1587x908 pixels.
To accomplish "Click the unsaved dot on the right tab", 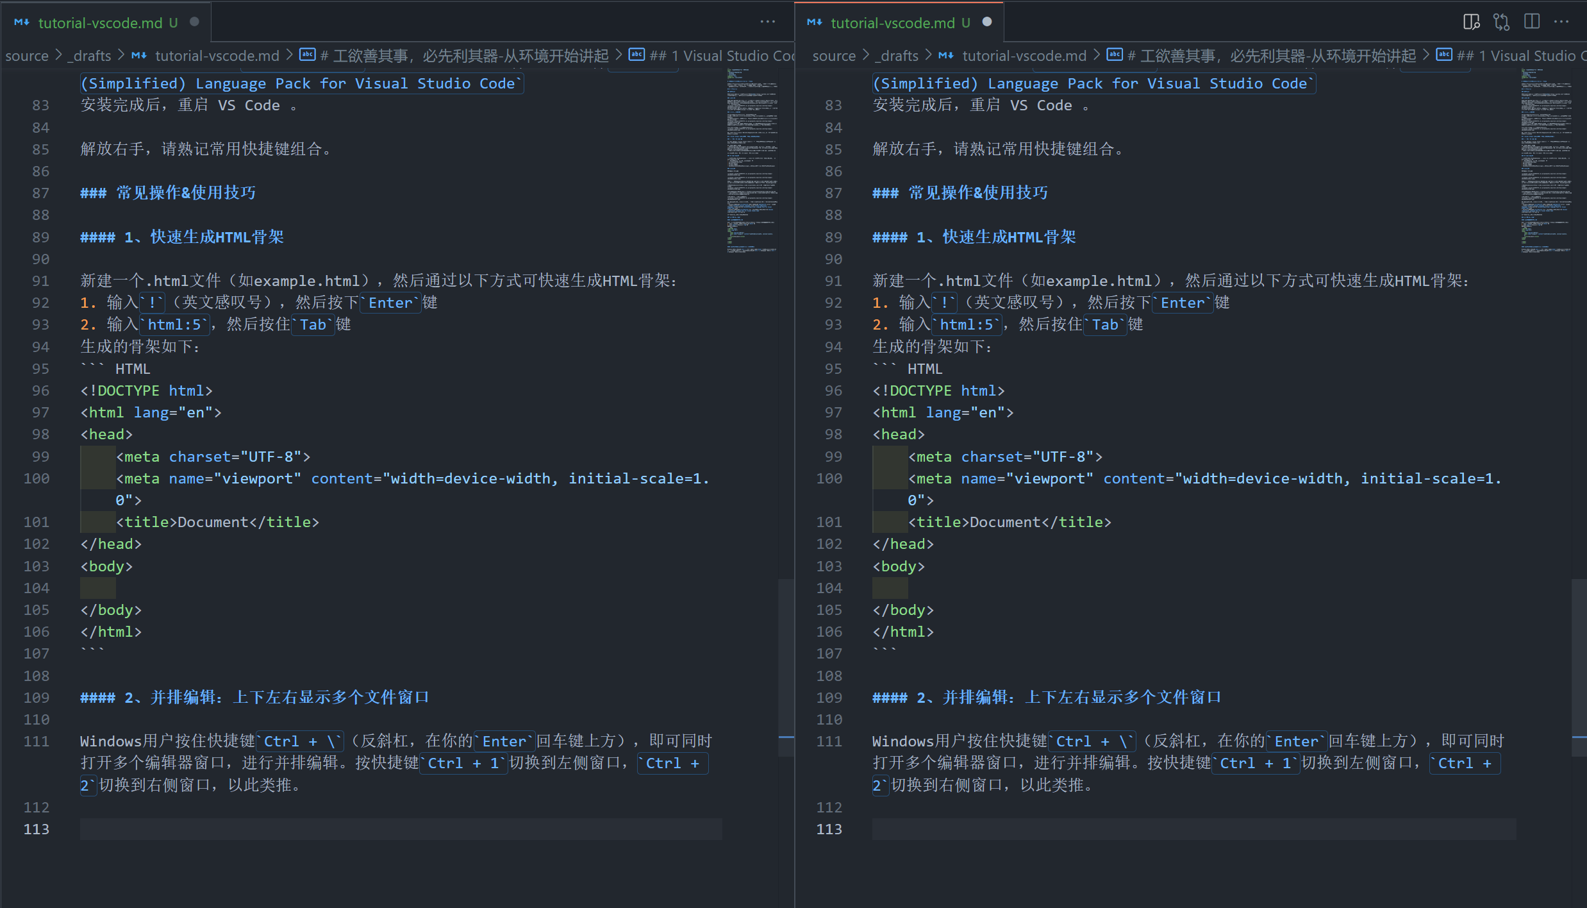I will tap(987, 22).
